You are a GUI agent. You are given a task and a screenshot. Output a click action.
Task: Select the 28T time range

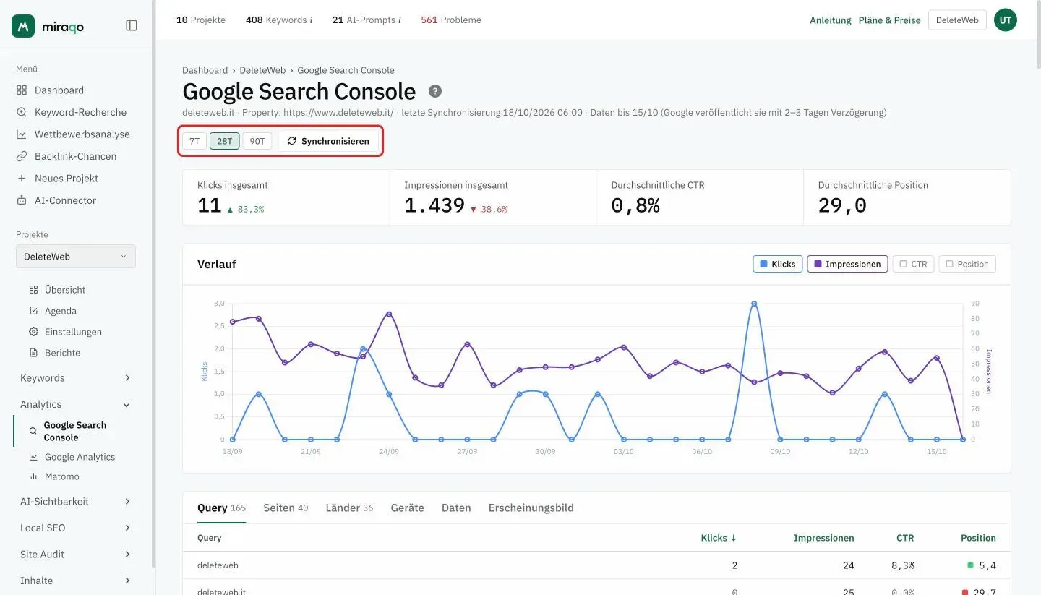(x=225, y=141)
